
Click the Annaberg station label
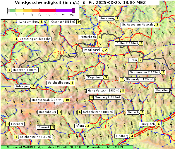(x=107, y=18)
